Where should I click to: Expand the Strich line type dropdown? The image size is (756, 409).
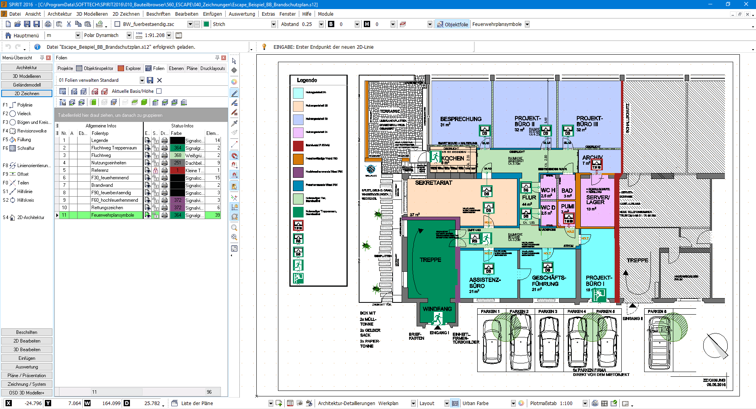point(274,24)
